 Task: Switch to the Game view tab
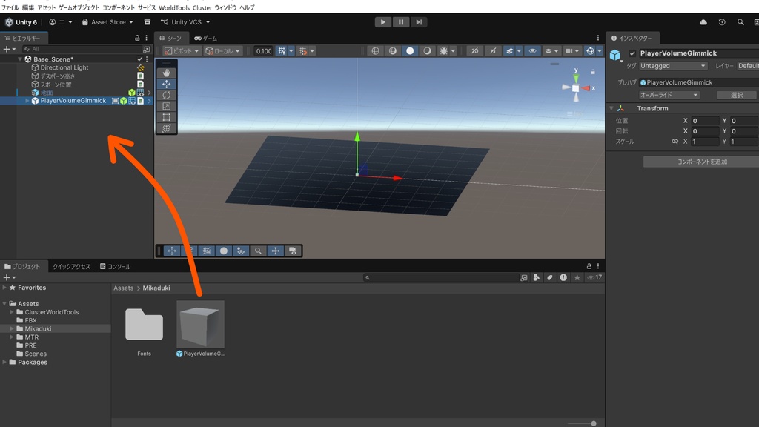[x=206, y=39]
